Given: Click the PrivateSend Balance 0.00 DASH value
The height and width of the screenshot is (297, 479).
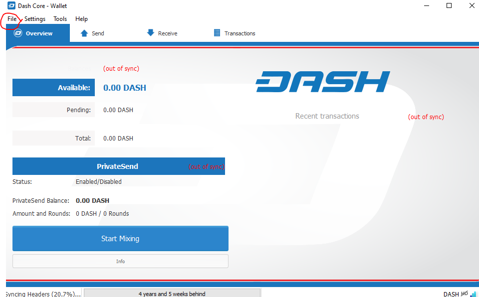Looking at the screenshot, I should pyautogui.click(x=93, y=200).
